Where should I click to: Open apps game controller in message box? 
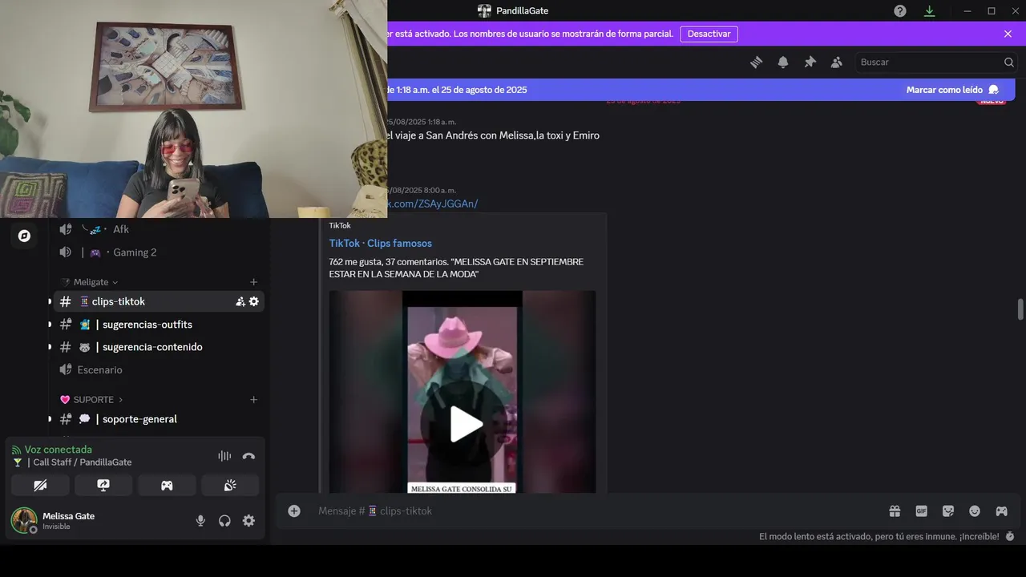click(1001, 511)
